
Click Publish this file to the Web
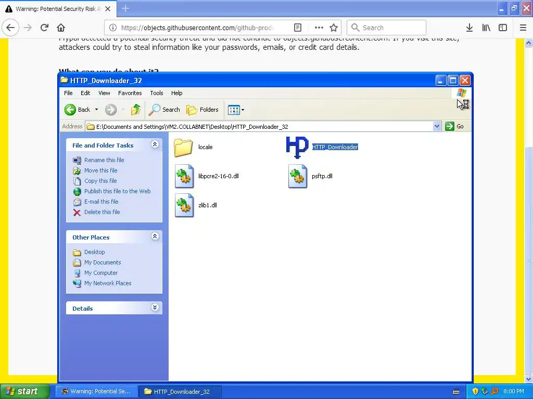pos(117,191)
